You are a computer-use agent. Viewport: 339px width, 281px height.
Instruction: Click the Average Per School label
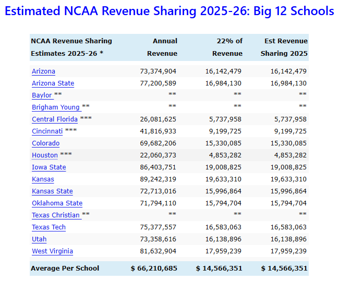click(65, 268)
